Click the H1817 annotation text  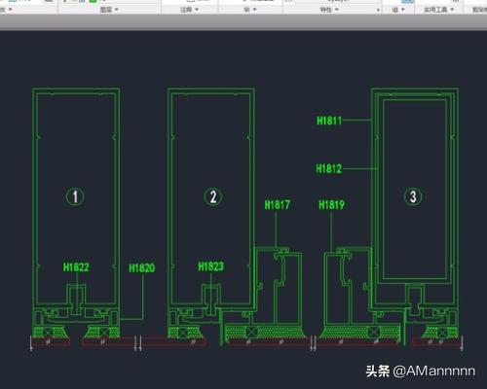278,204
